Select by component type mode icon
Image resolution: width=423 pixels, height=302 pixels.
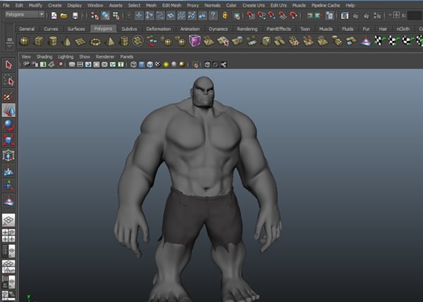pyautogui.click(x=116, y=16)
